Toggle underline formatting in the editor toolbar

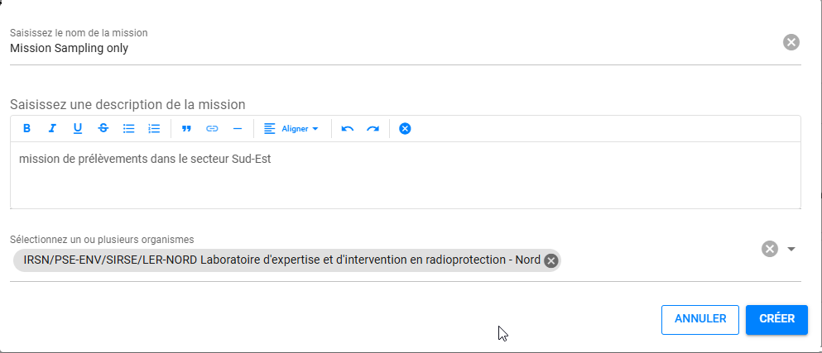(78, 129)
